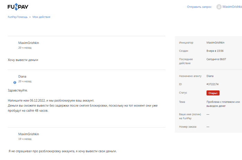Image resolution: width=242 pixels, height=160 pixels.
Task: Click the message "Хочу вывести деньги"
Action: [x=23, y=60]
